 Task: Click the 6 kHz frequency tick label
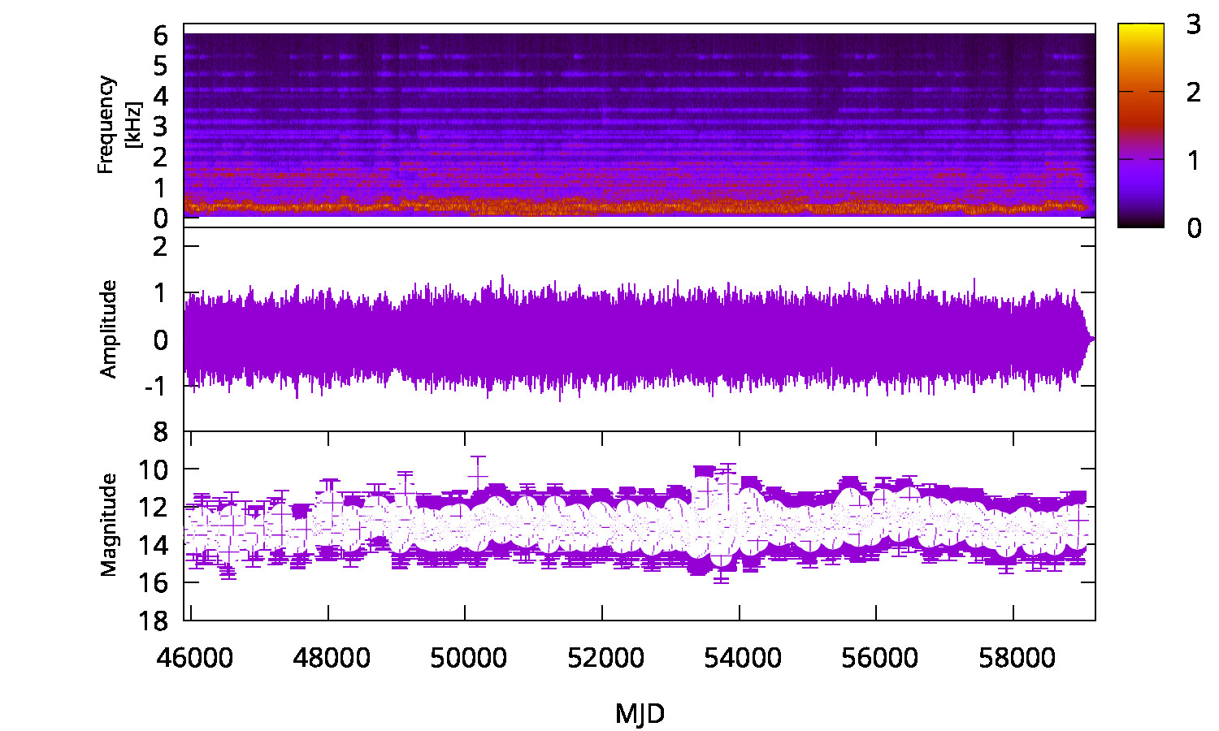click(x=160, y=35)
